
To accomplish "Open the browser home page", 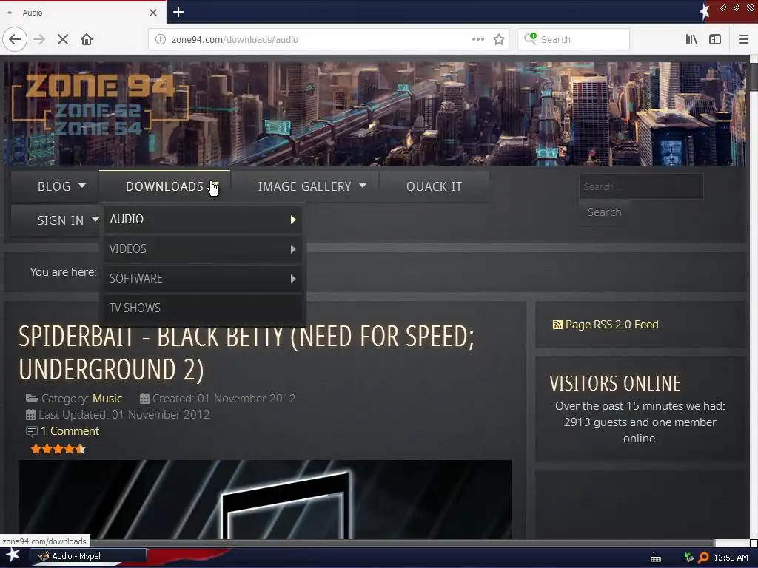I will (x=87, y=40).
